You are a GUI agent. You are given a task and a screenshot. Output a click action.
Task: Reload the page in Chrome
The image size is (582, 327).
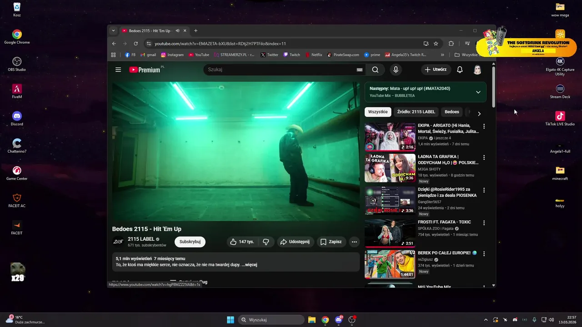[135, 44]
